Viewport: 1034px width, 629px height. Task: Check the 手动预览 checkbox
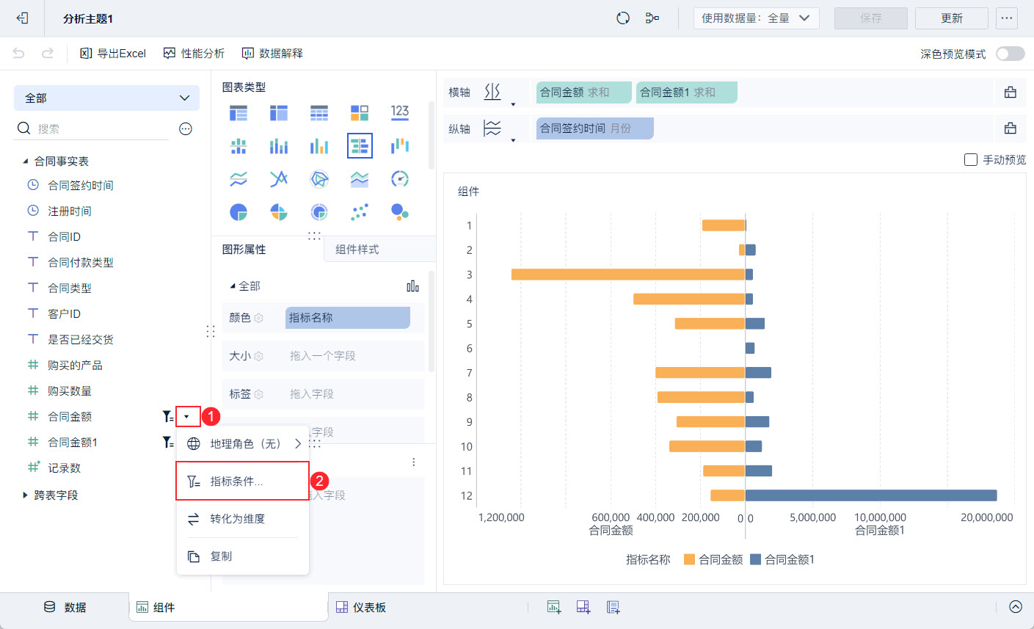971,159
